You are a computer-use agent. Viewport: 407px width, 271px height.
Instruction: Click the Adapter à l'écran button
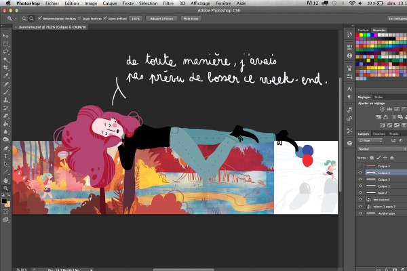click(x=161, y=19)
